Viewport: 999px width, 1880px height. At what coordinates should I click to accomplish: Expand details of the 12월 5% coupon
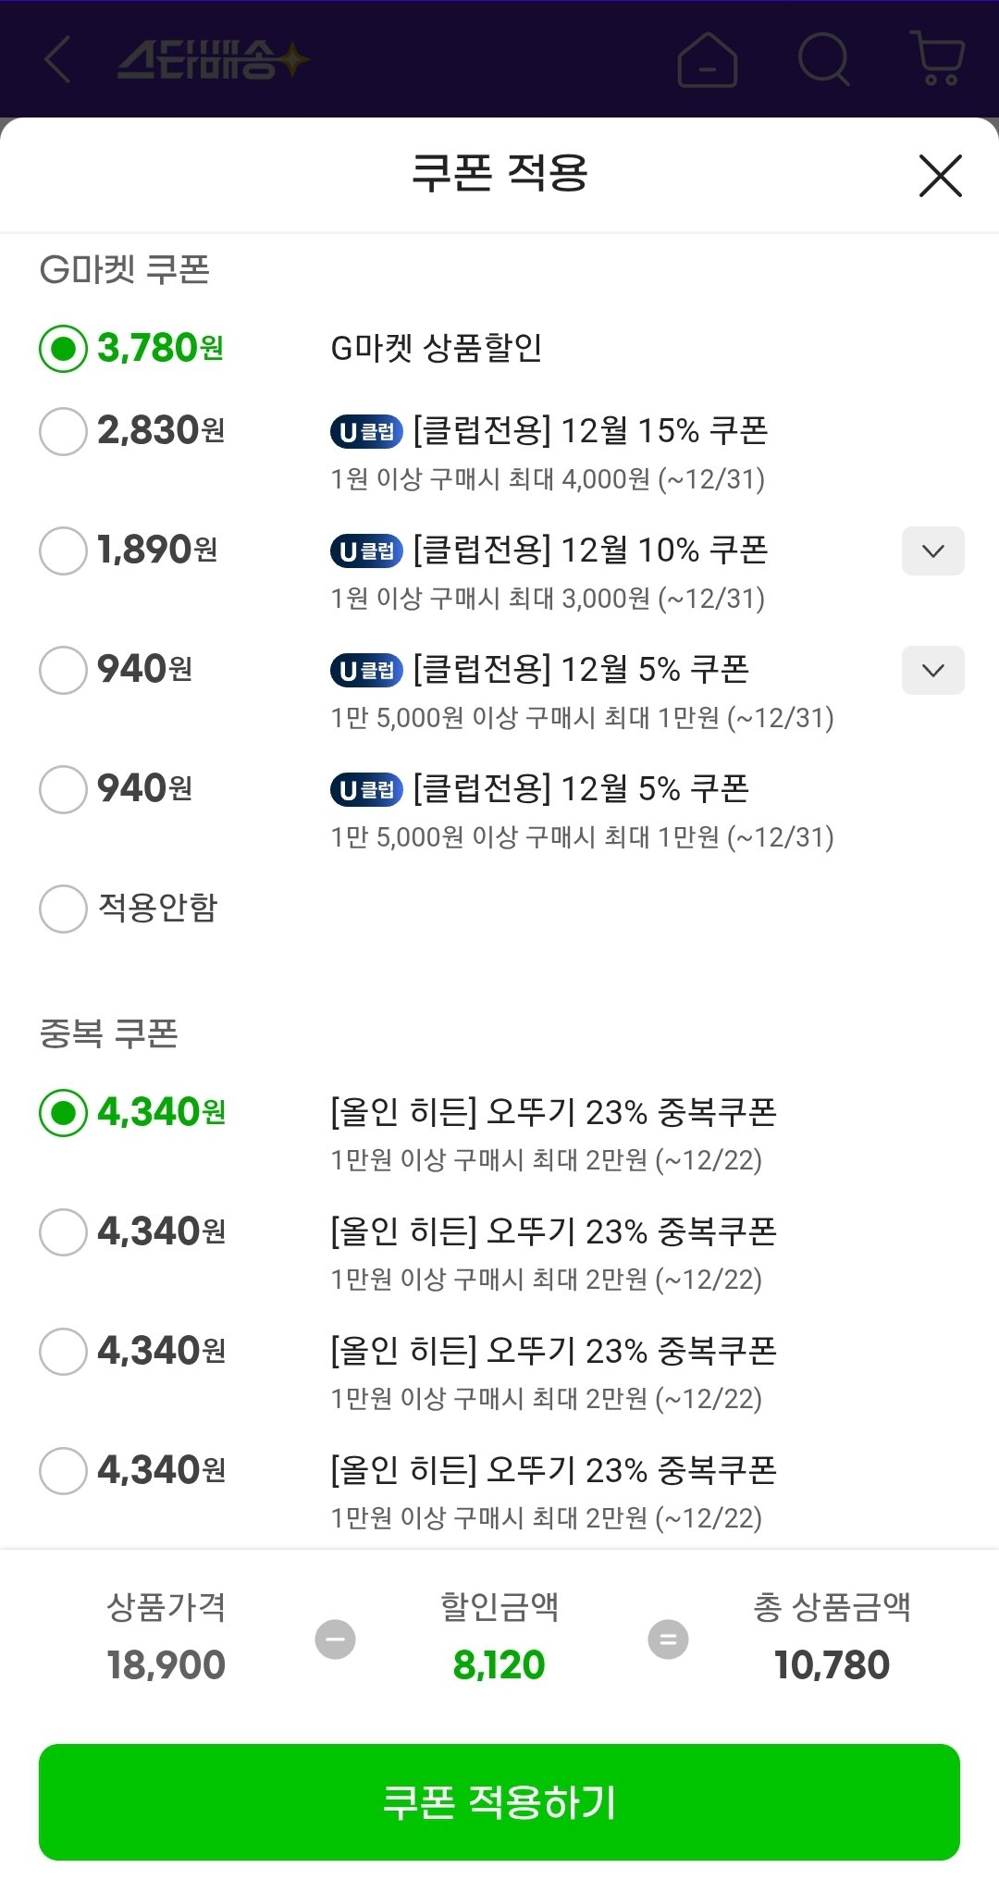click(x=932, y=671)
